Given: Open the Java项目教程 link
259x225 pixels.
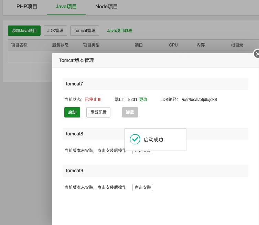Looking at the screenshot, I should (x=120, y=31).
